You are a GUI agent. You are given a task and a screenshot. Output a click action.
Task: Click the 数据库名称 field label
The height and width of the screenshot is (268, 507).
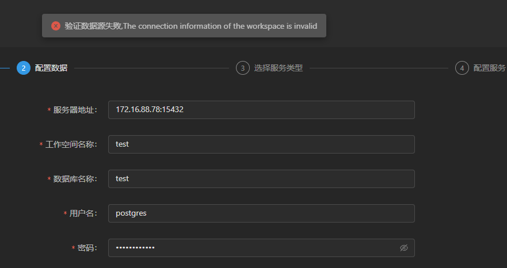[x=74, y=179]
